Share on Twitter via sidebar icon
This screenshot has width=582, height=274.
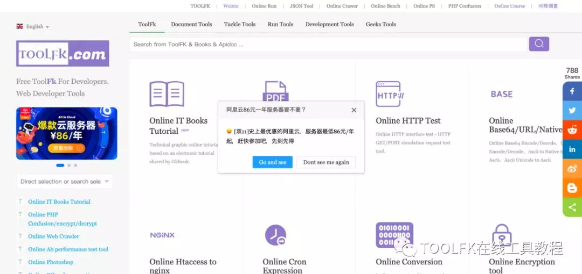point(572,111)
